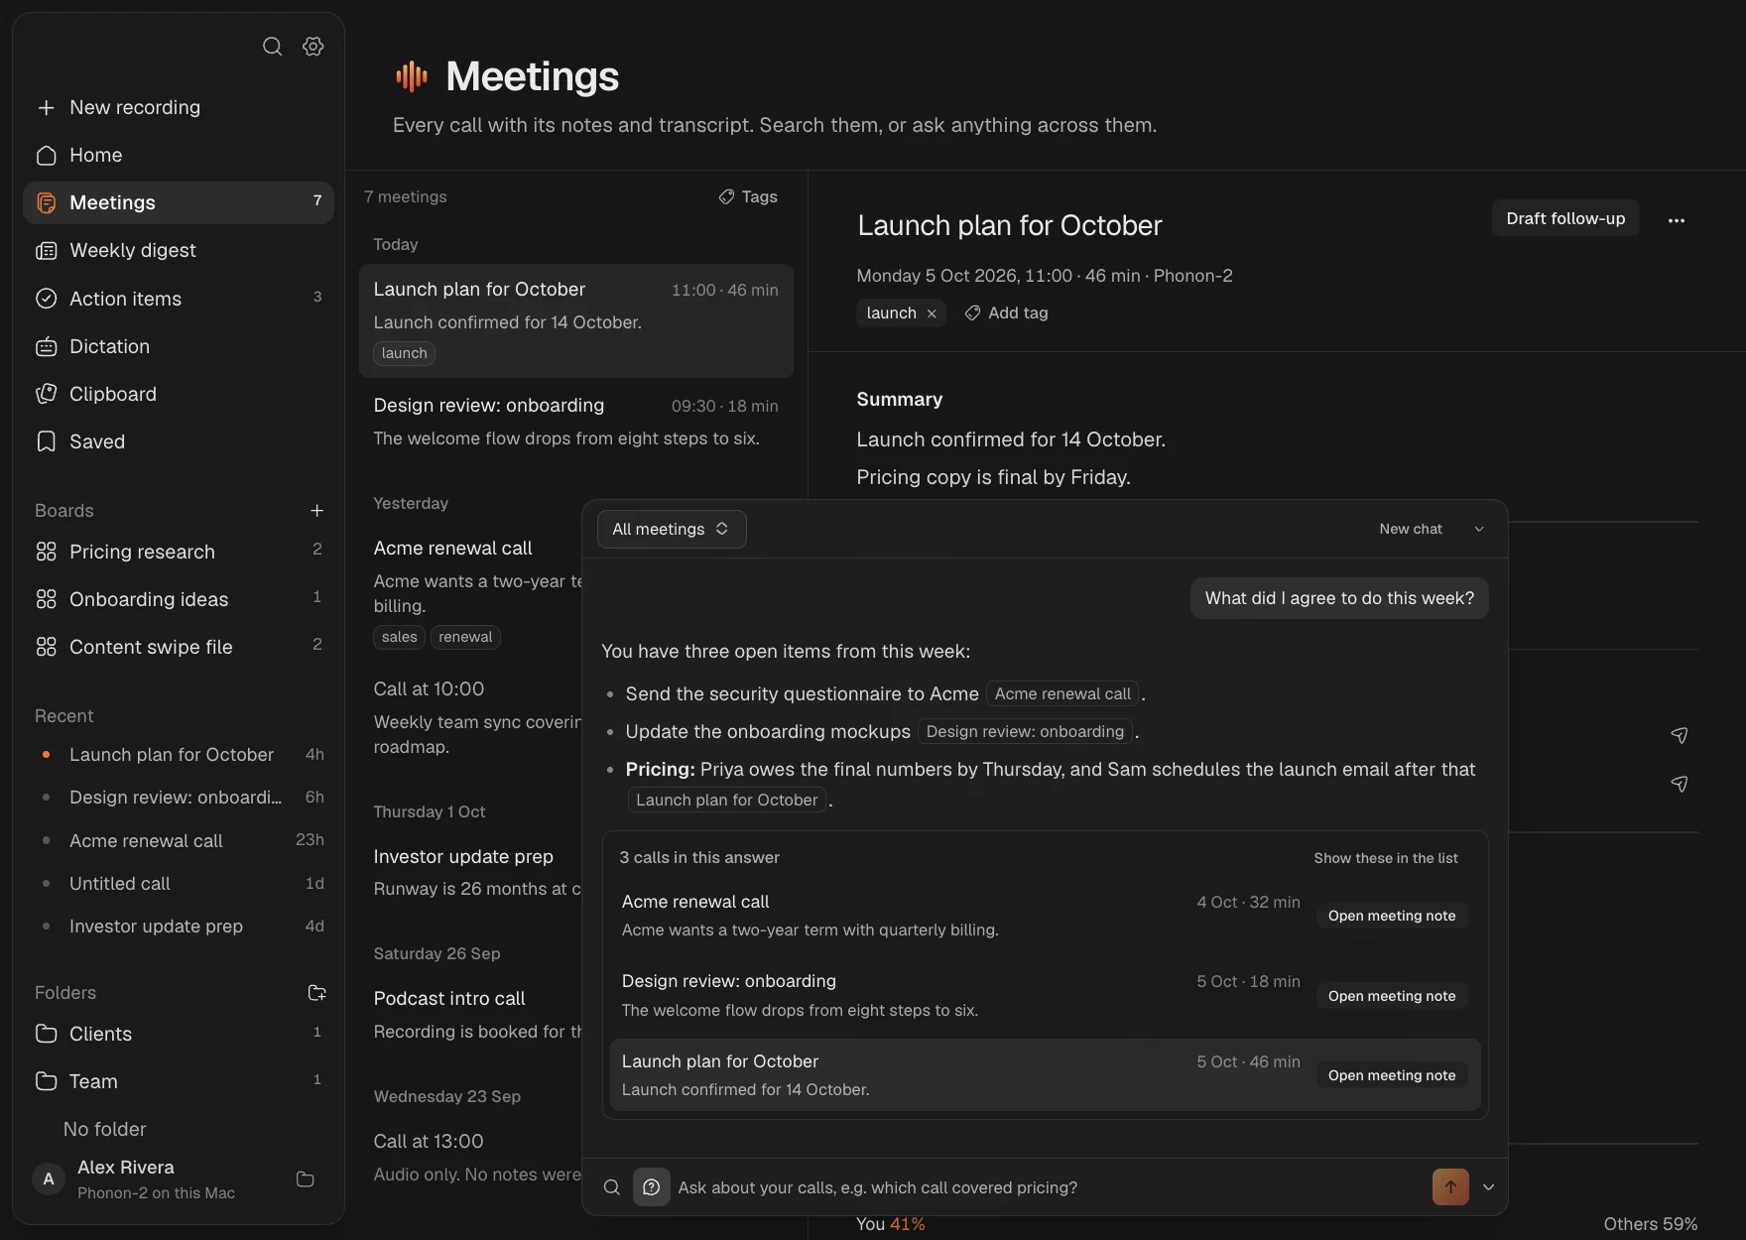Image resolution: width=1746 pixels, height=1240 pixels.
Task: Open the Saved section
Action: pyautogui.click(x=179, y=441)
